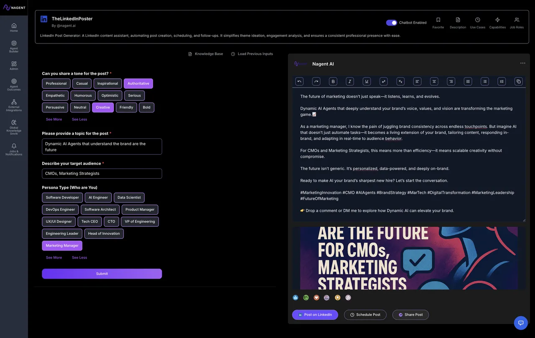The image size is (535, 338).
Task: Open the Use Cases section
Action: (478, 23)
